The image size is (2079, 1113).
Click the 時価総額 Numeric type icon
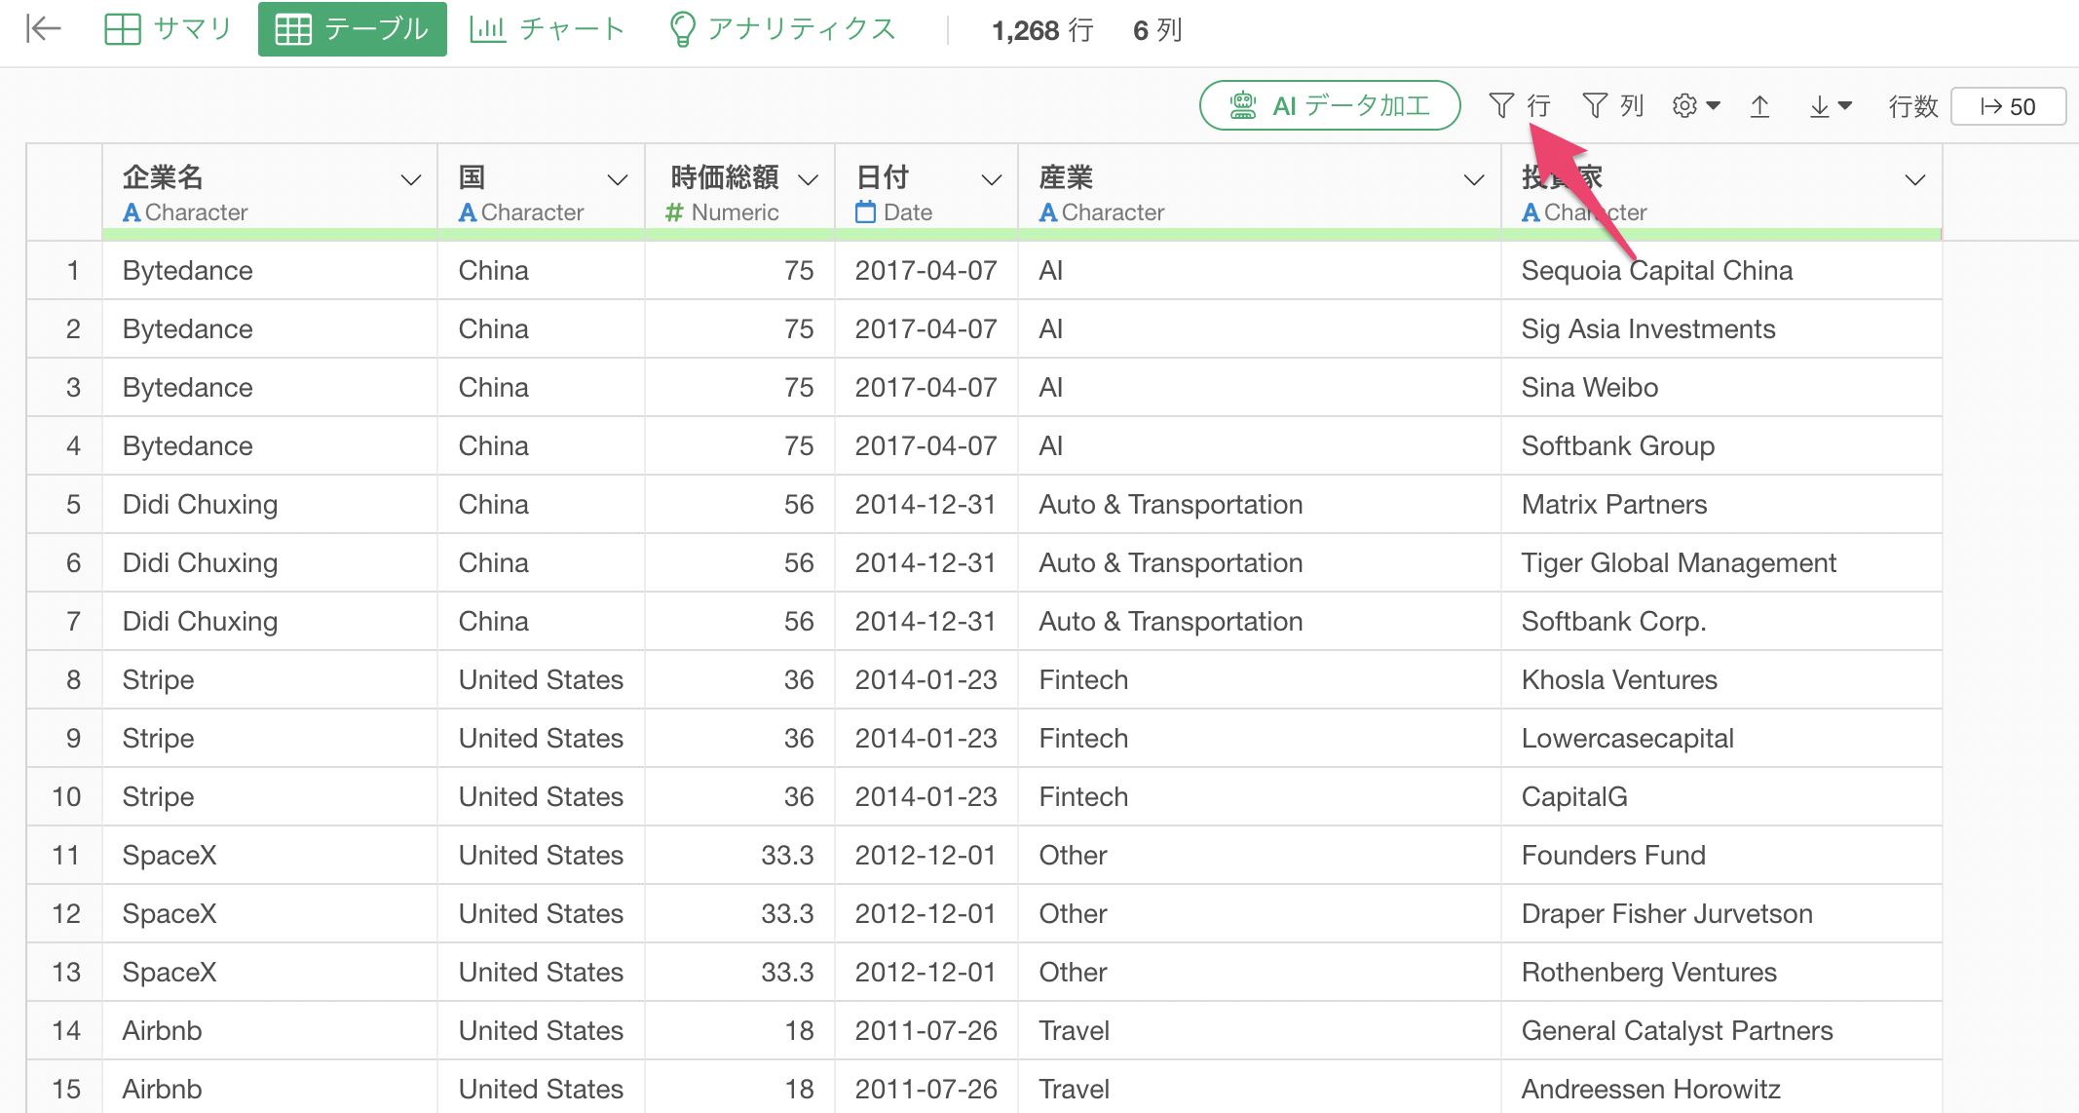pyautogui.click(x=674, y=212)
